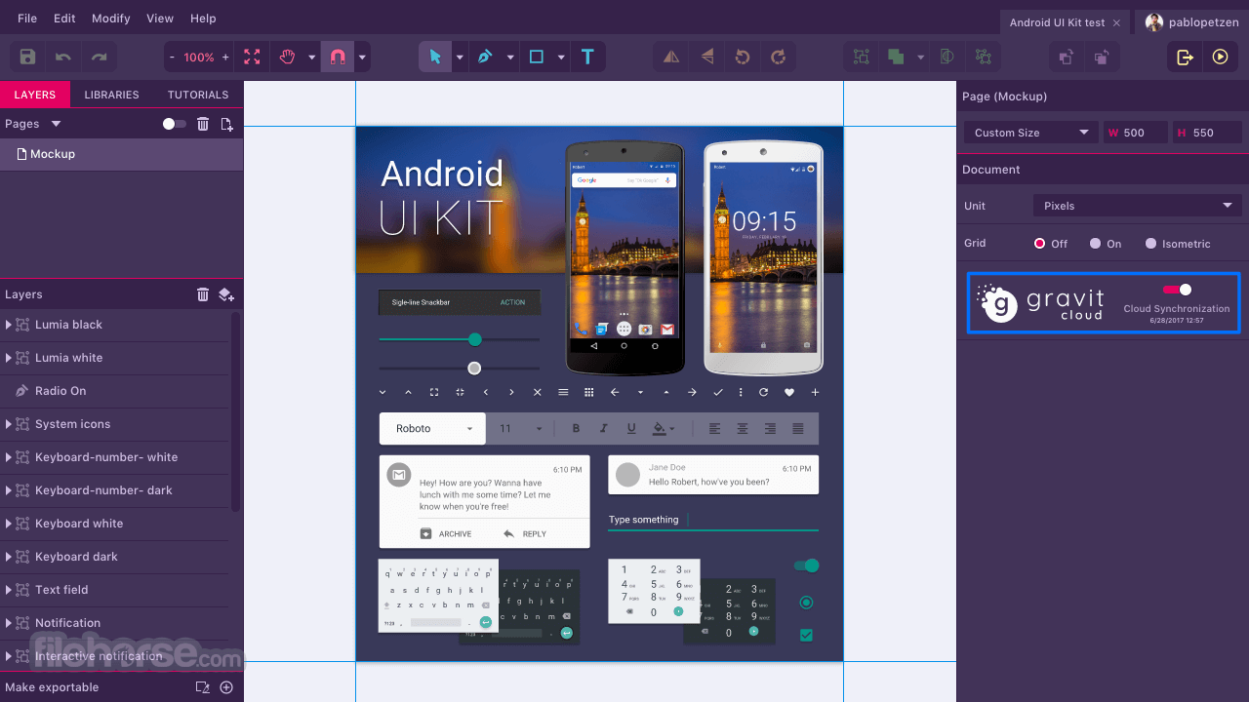This screenshot has width=1249, height=702.
Task: Click the Flip horizontal icon
Action: coord(671,58)
